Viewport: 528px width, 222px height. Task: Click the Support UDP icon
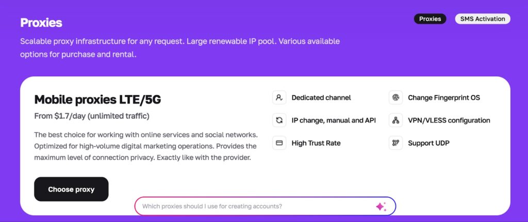395,143
